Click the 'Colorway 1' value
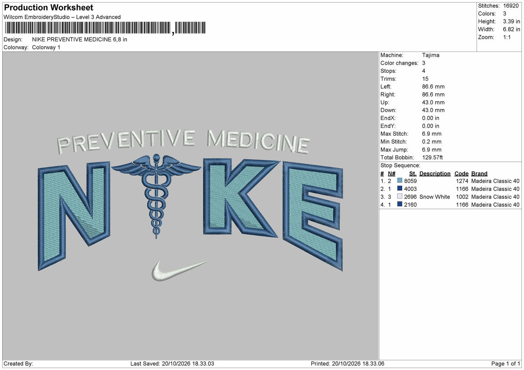Viewport: 524px width, 370px height. tap(46, 47)
